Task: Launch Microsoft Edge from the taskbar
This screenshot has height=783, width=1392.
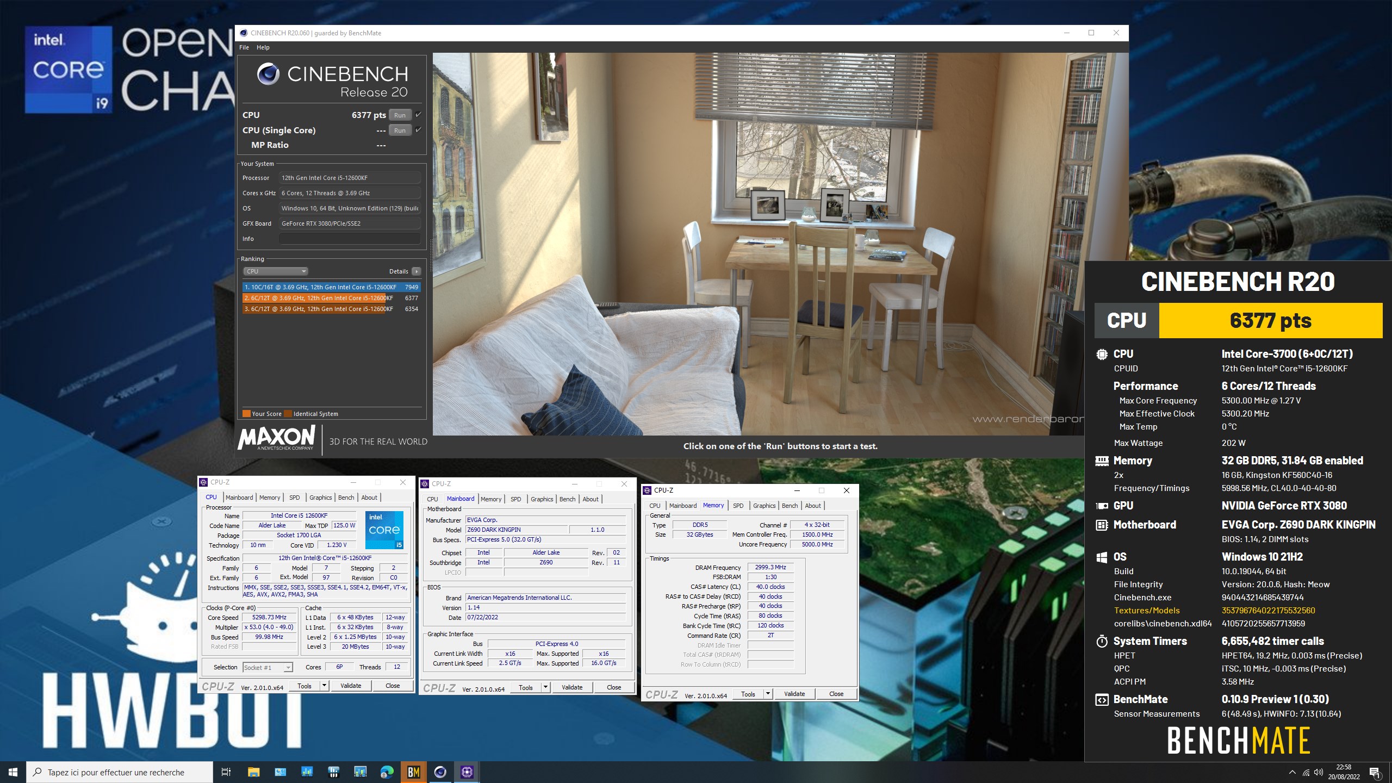Action: 387,772
